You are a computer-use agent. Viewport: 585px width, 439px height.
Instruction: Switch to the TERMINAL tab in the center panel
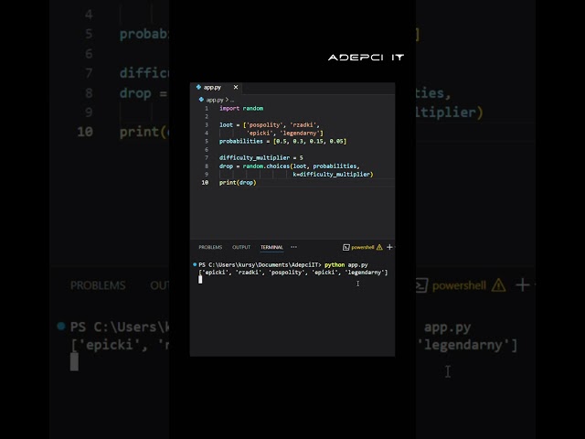tap(271, 247)
